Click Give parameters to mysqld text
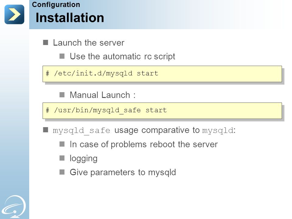Image resolution: width=292 pixels, height=219 pixels. 123,172
